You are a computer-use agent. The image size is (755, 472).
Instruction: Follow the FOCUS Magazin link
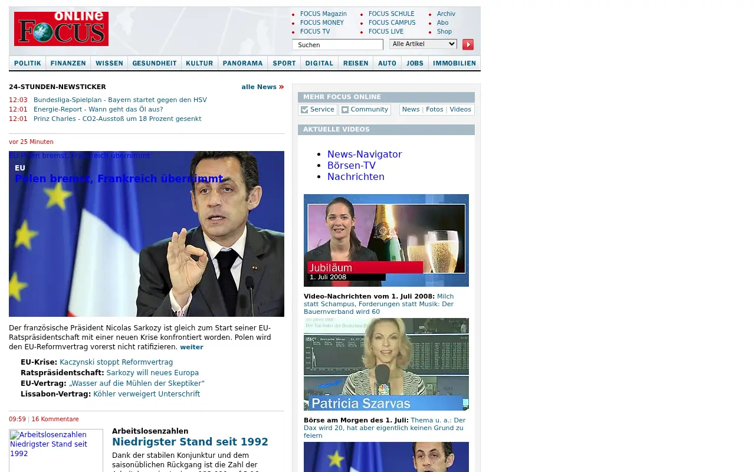coord(323,14)
